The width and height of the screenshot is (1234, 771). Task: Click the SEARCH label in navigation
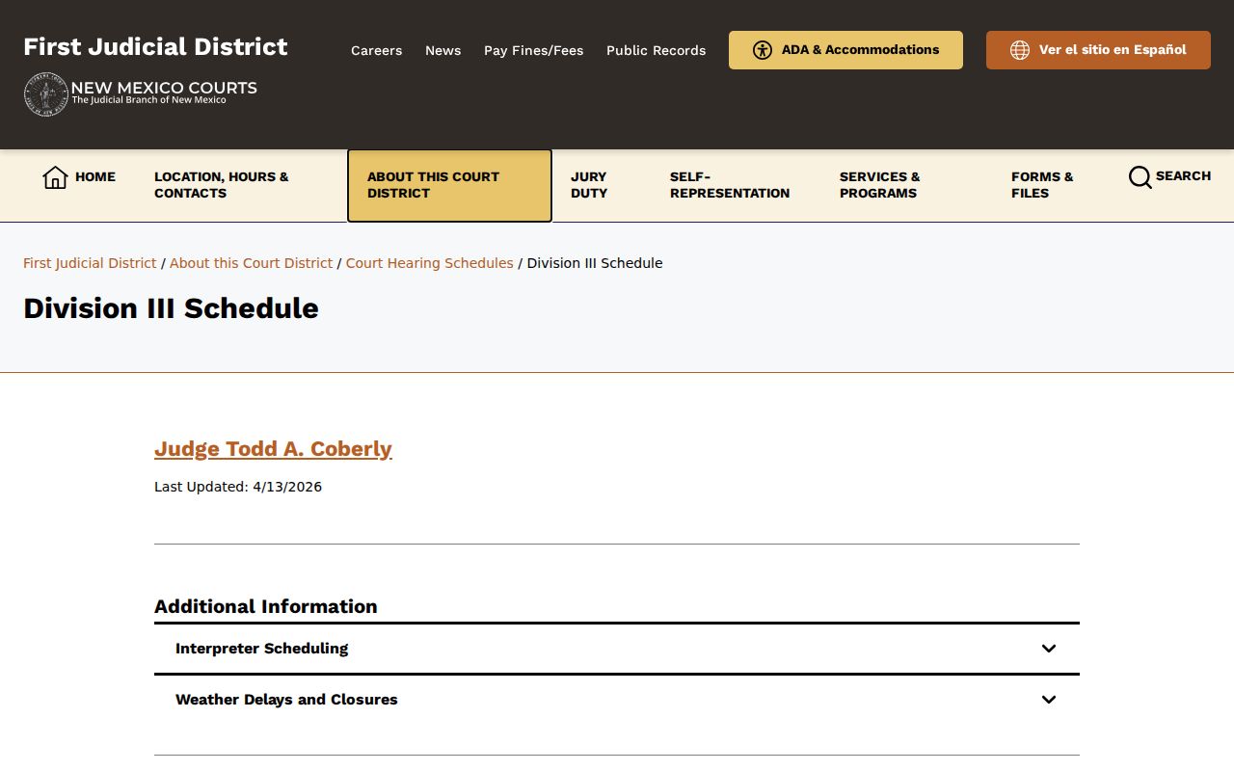(1183, 175)
